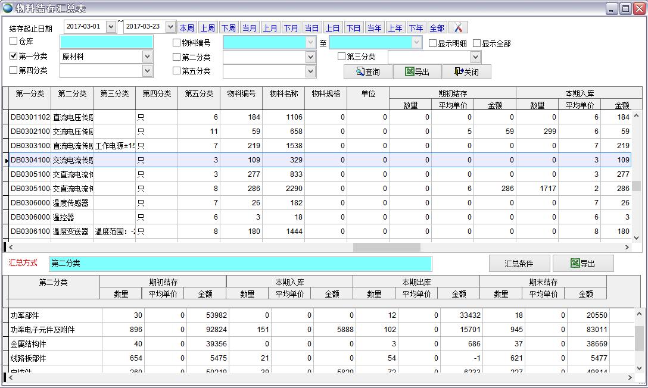Tick the 显示明细 checkbox
Screen dimensions: 648x388
click(433, 43)
